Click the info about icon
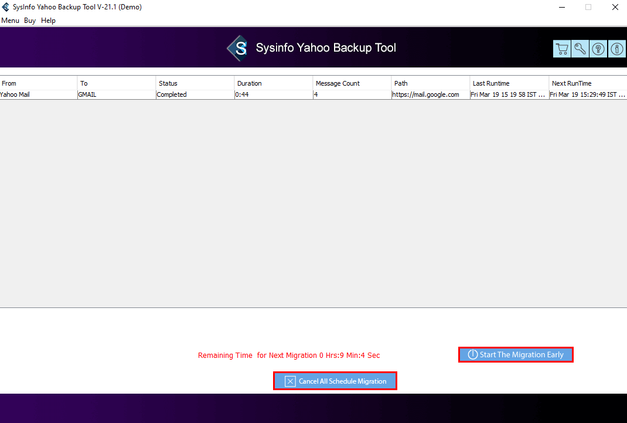Screen dimensions: 627x423 tap(617, 49)
